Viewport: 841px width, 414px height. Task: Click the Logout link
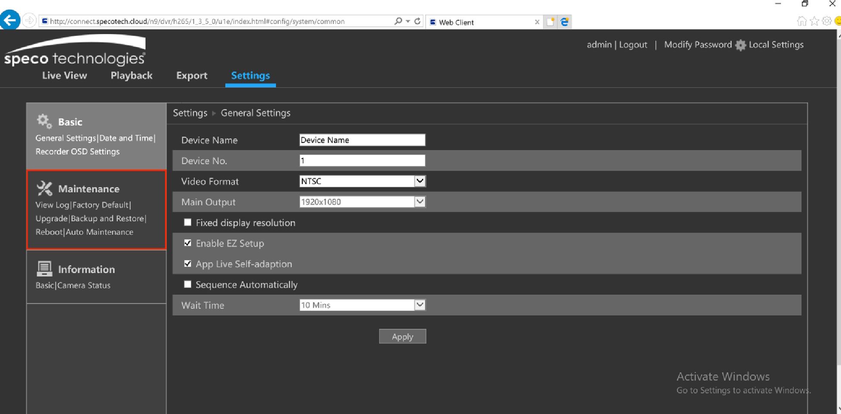(633, 45)
